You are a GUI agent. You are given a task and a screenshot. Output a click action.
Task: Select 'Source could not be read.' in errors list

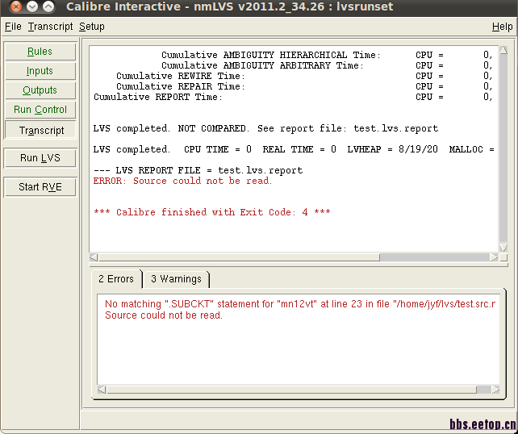click(x=164, y=315)
